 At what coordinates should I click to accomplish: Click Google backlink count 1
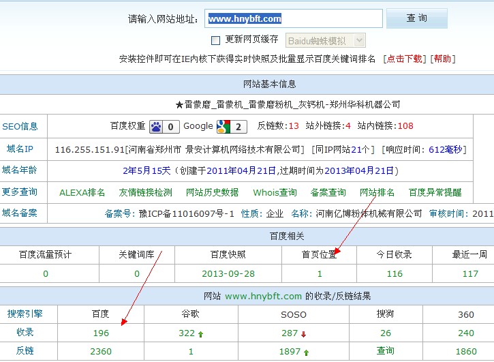point(191,351)
